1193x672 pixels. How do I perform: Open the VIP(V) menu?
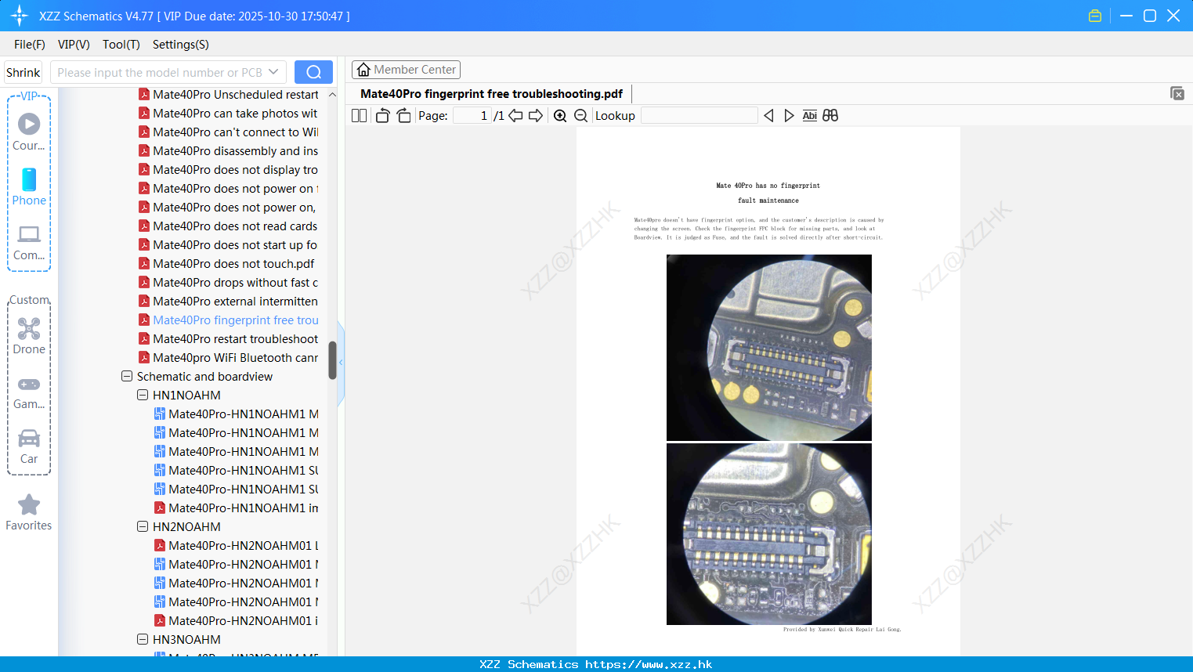[74, 45]
